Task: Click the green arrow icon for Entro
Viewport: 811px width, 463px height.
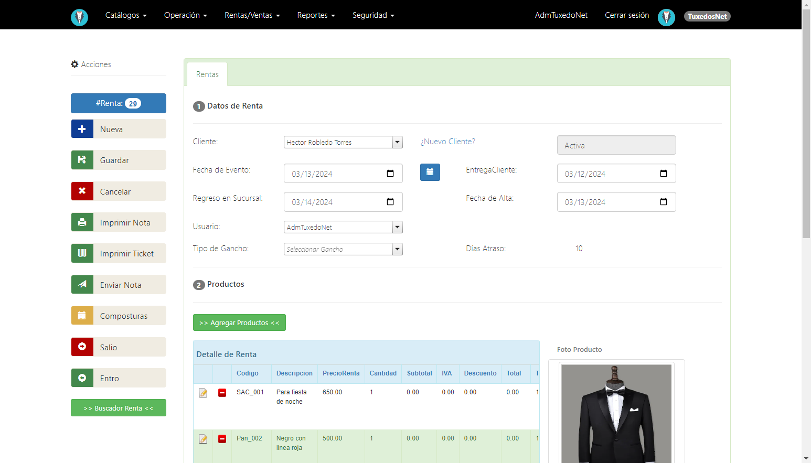Action: [x=82, y=378]
